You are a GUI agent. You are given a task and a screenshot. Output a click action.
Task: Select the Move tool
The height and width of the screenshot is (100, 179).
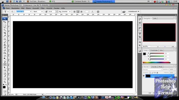(x=5, y=22)
